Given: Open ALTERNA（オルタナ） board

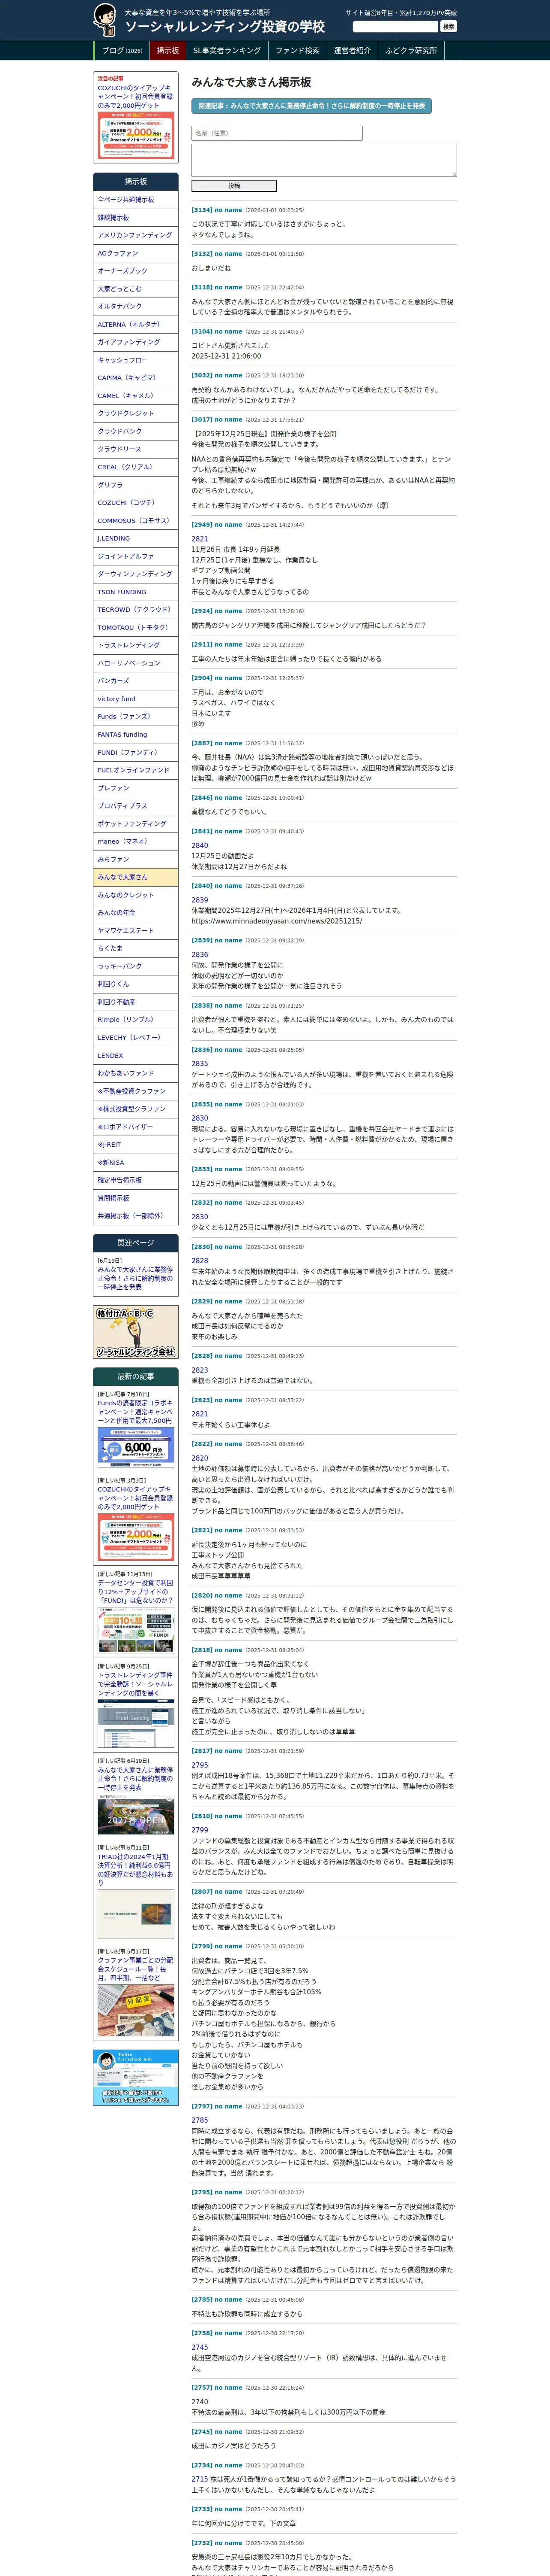Looking at the screenshot, I should (x=136, y=325).
